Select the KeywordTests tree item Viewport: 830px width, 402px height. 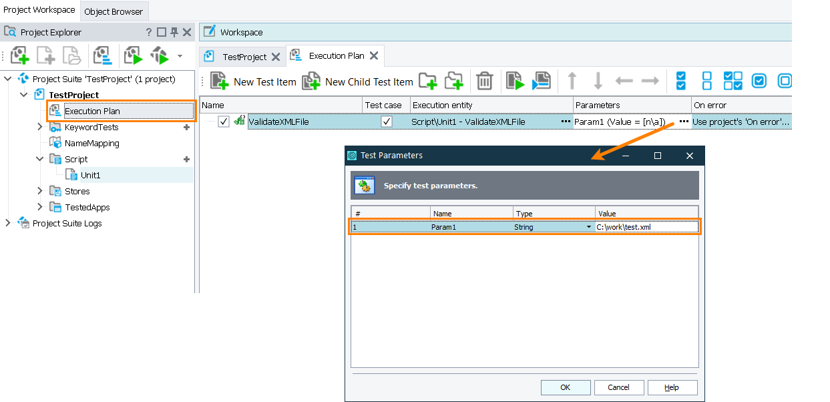click(x=91, y=127)
